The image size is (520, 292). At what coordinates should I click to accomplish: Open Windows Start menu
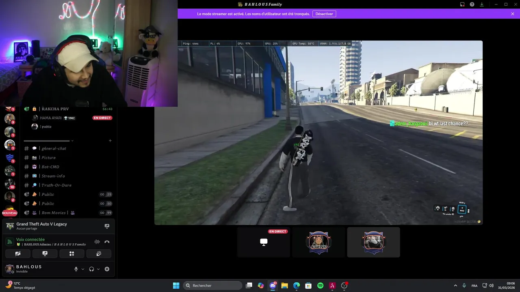(x=176, y=286)
